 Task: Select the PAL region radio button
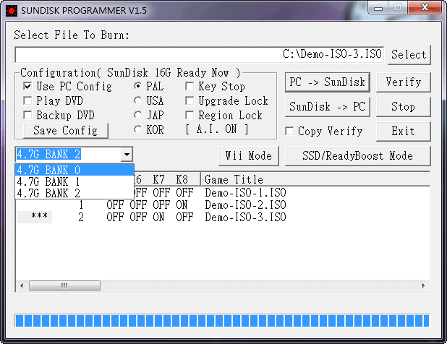(x=138, y=86)
